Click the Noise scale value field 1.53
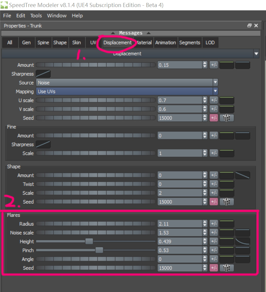This screenshot has height=292, width=266. 180,233
